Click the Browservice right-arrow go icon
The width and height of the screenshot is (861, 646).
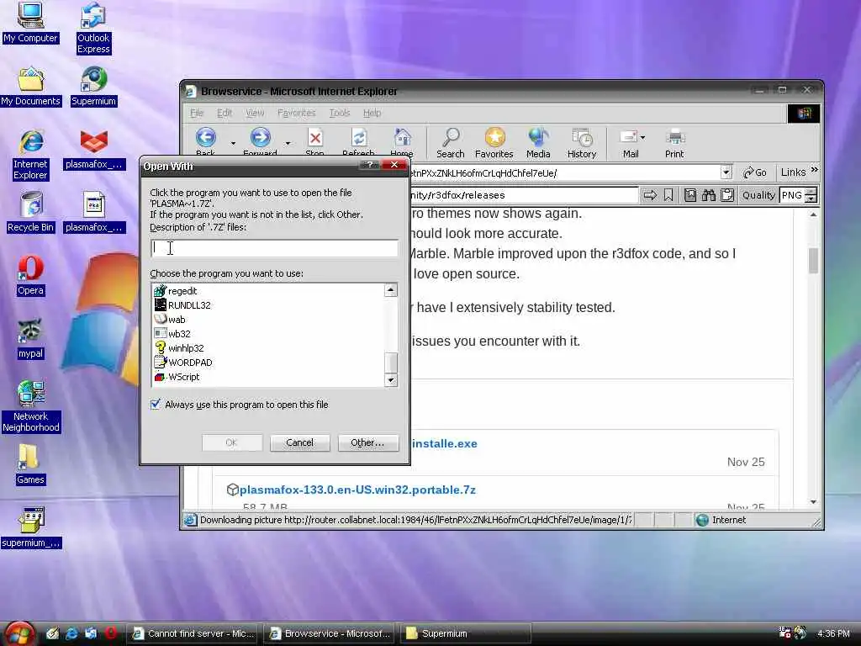650,195
